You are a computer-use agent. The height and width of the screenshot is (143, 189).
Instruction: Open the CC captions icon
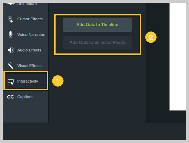click(10, 97)
